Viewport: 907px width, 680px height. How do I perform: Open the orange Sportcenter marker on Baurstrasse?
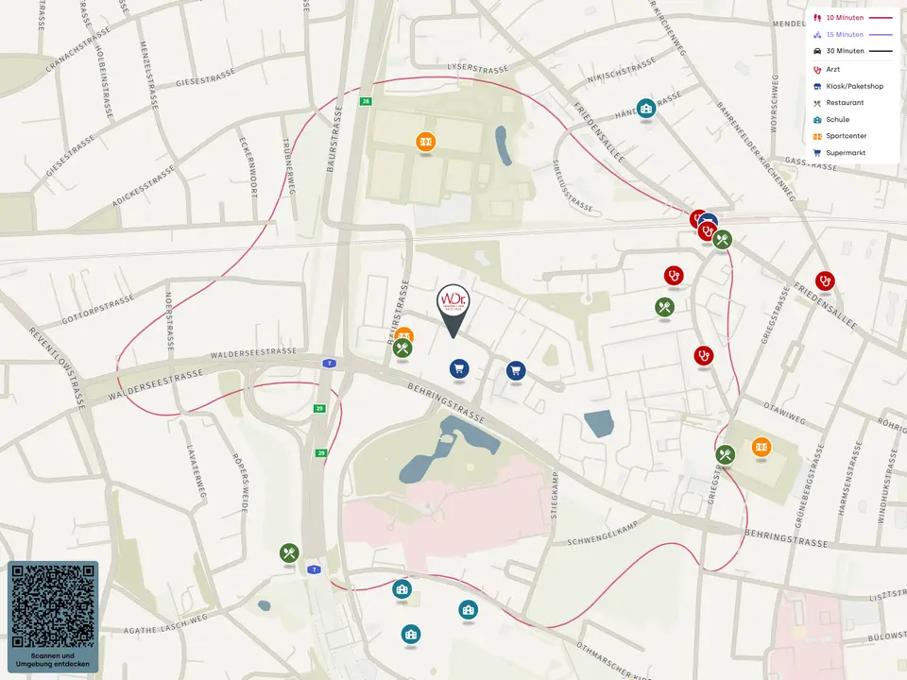404,333
